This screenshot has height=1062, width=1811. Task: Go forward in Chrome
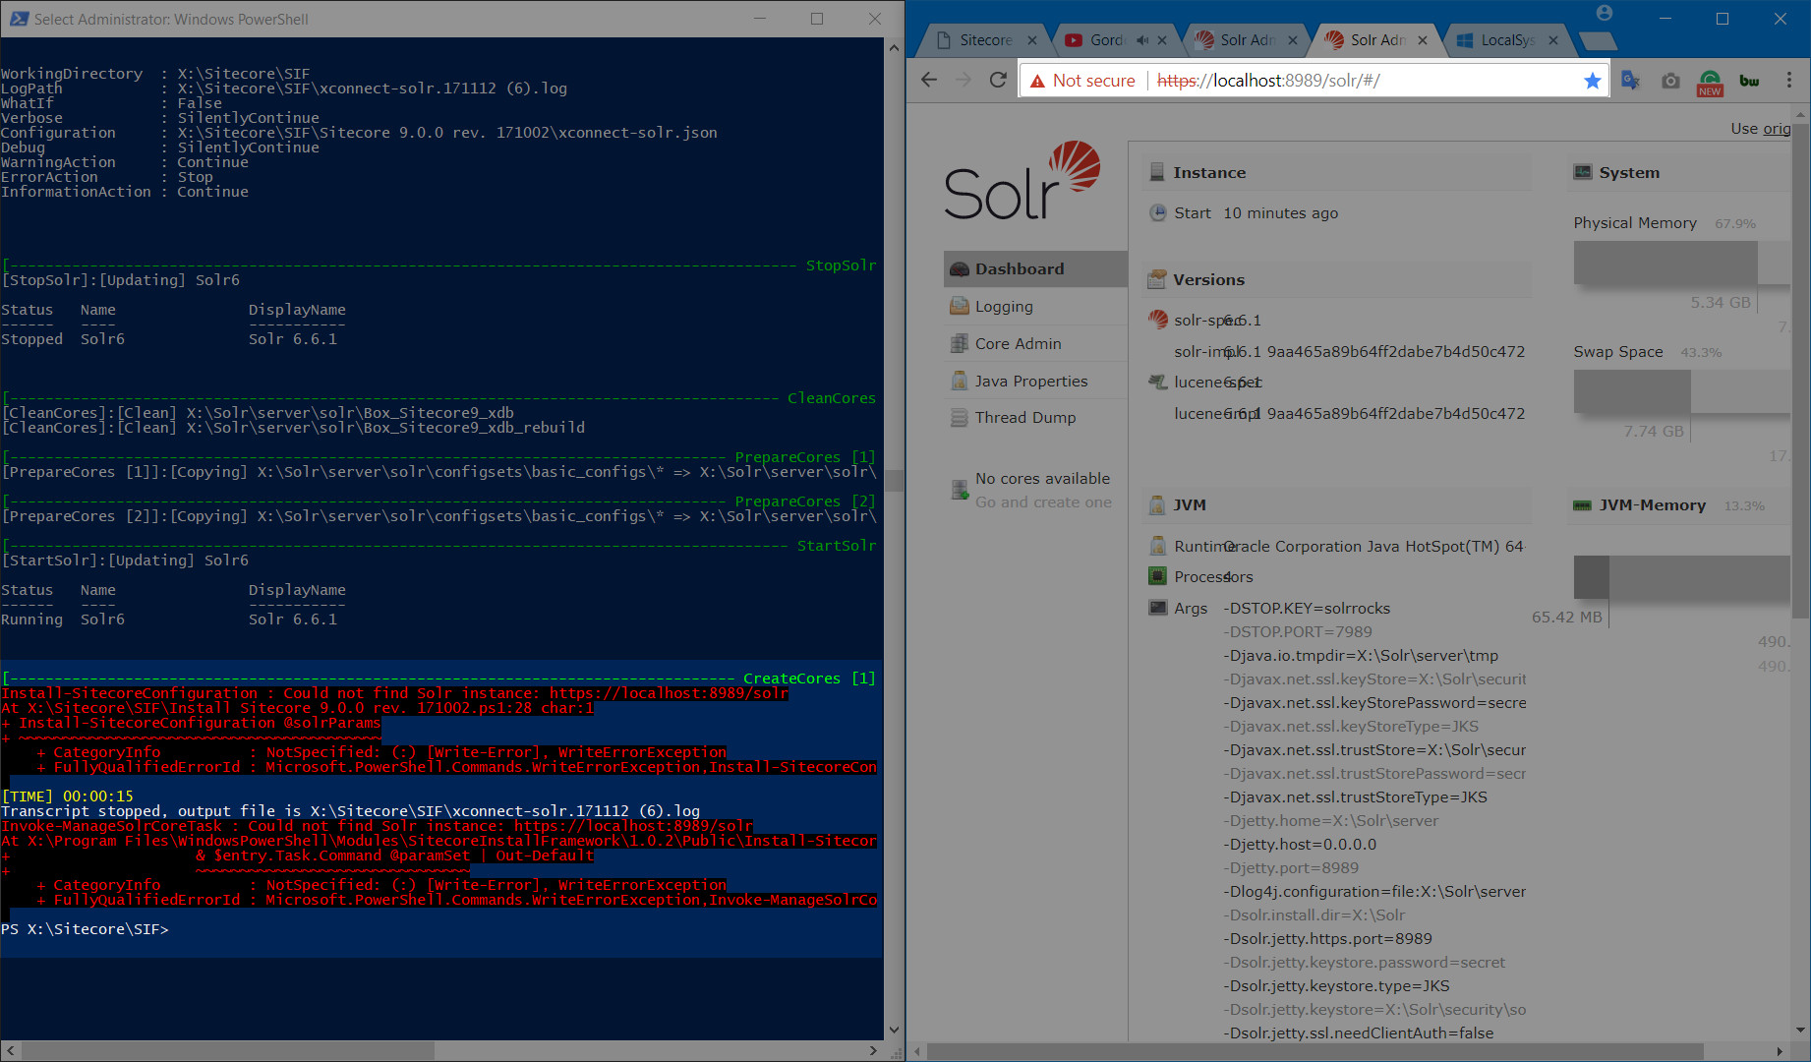click(x=964, y=81)
